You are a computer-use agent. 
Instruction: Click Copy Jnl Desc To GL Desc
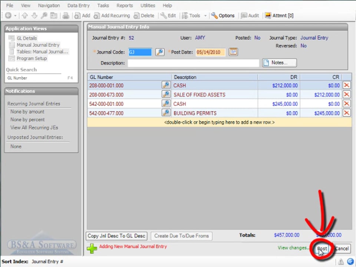[x=116, y=236]
